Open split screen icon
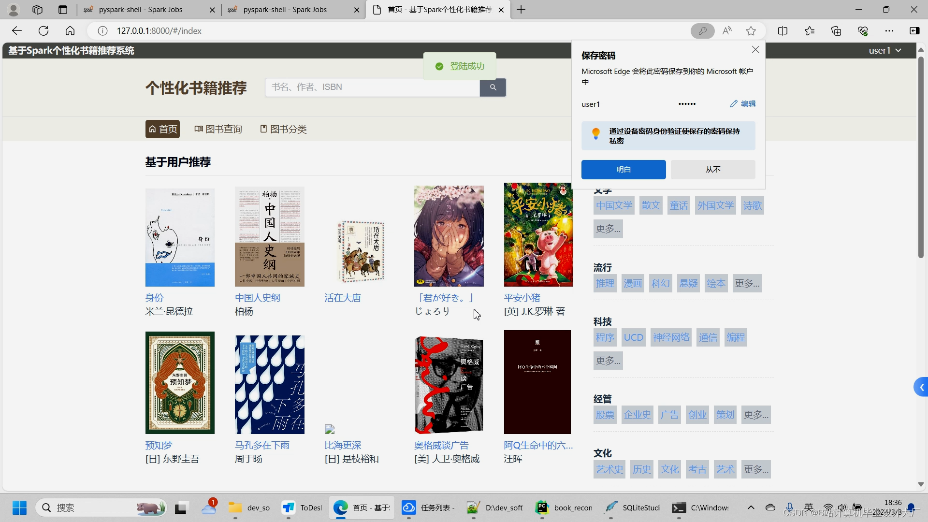 pyautogui.click(x=783, y=31)
